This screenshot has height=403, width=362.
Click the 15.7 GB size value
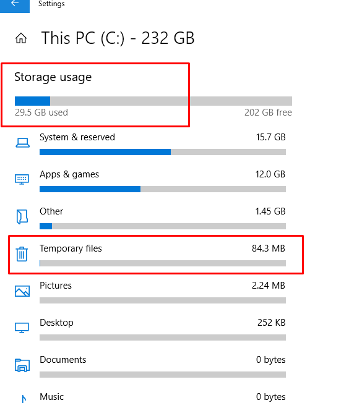(x=270, y=137)
